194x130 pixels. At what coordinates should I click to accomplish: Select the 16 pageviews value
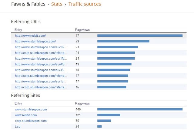coord(77,87)
